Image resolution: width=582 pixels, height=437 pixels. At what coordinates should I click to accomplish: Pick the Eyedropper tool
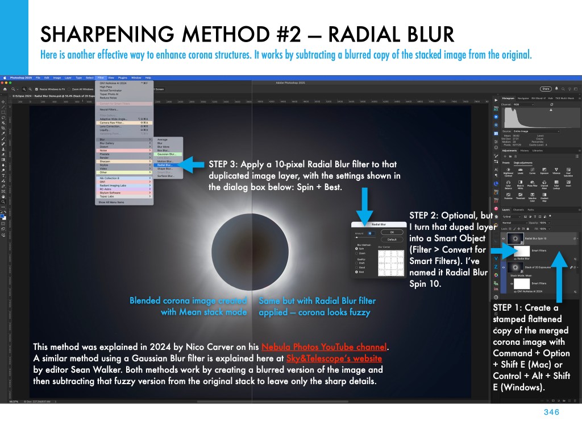point(3,133)
